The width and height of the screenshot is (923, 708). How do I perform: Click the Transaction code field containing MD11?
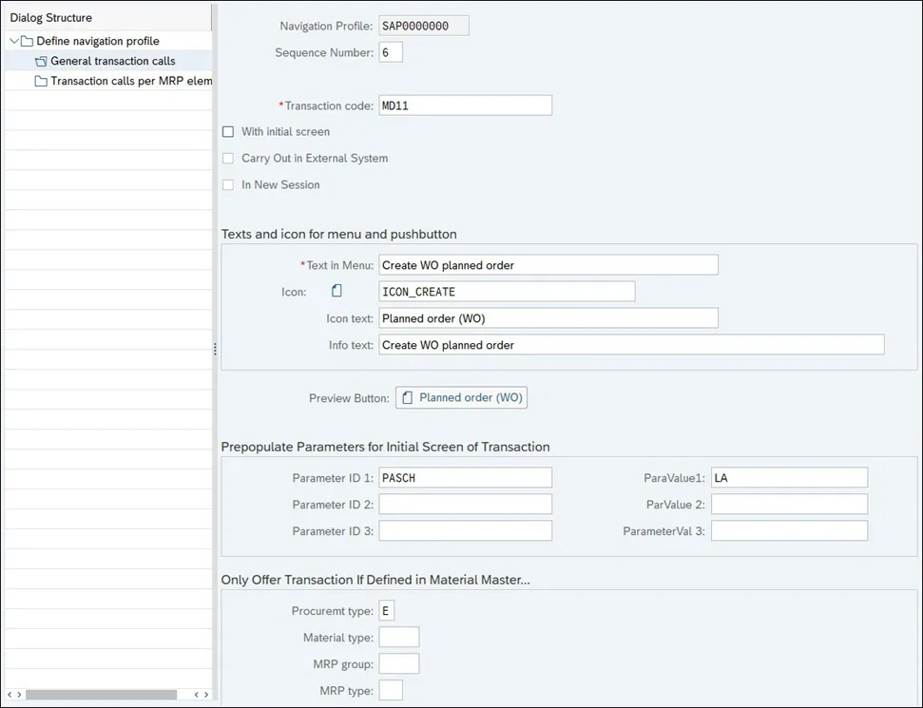[x=465, y=105]
